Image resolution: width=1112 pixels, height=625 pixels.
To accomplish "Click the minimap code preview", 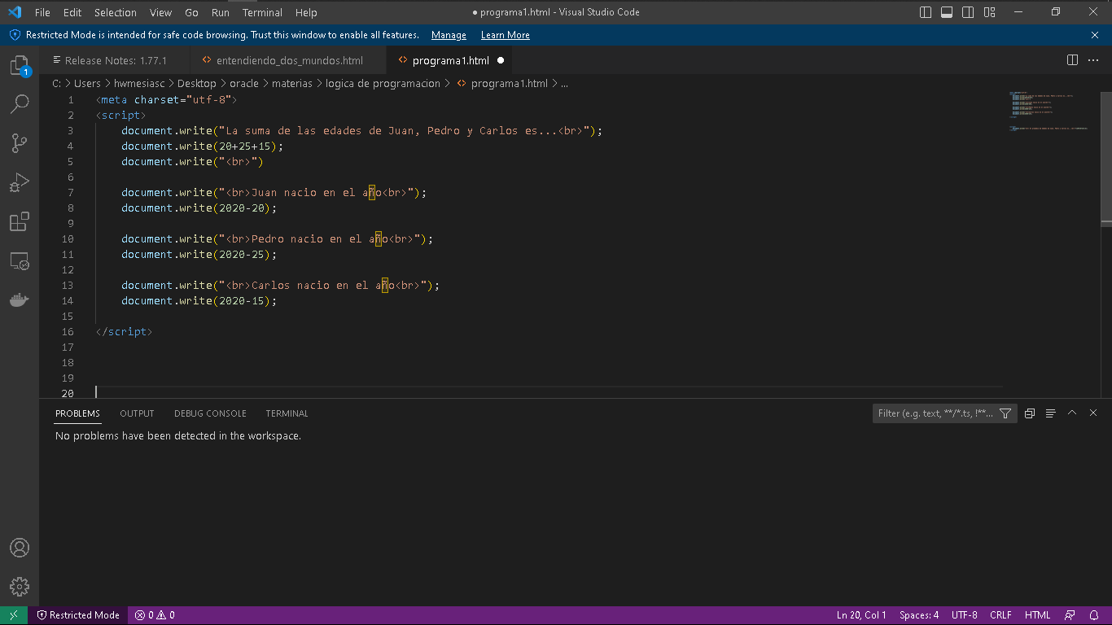I will click(x=1049, y=111).
